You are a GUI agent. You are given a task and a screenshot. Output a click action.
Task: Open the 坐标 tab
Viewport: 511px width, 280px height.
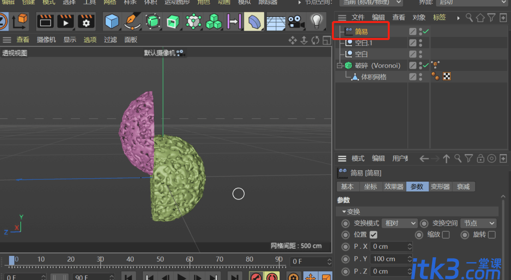pos(370,187)
